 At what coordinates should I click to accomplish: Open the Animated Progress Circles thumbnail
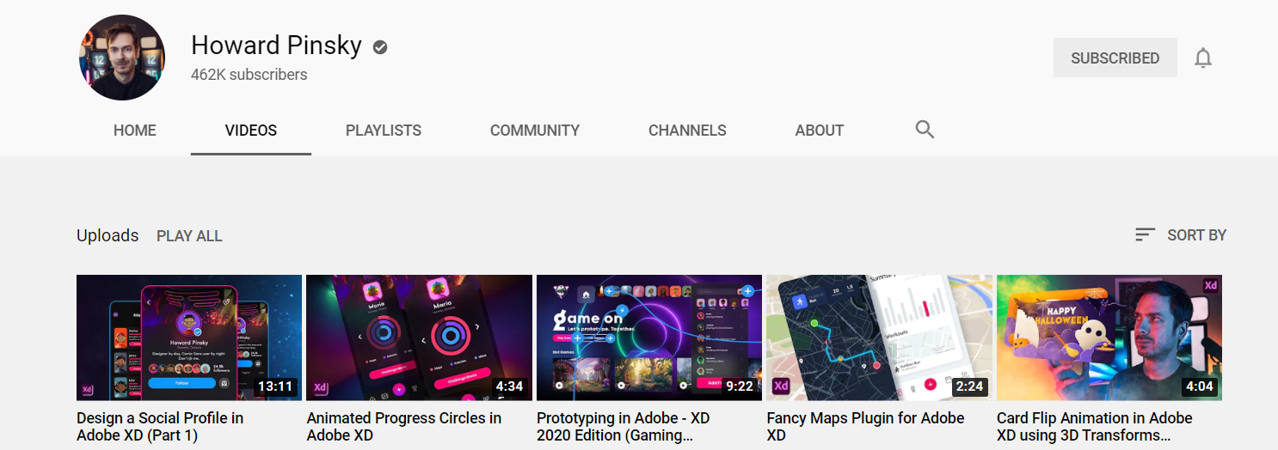coord(419,337)
